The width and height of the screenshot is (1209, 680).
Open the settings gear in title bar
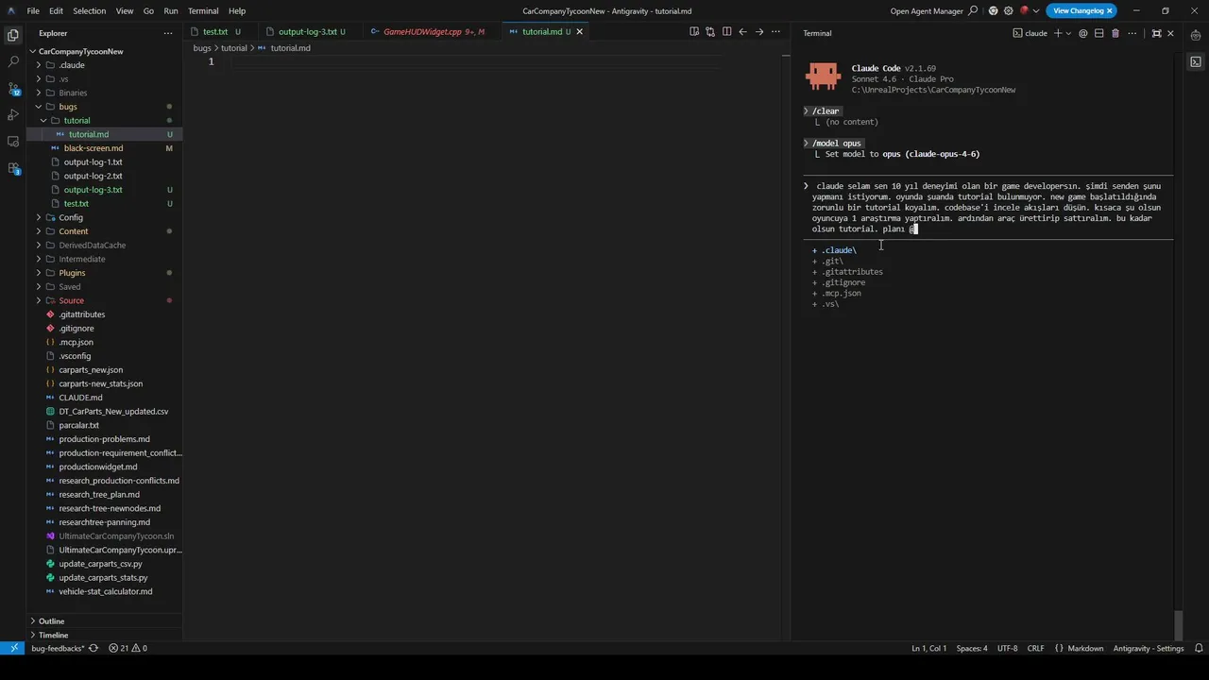[x=1009, y=10]
